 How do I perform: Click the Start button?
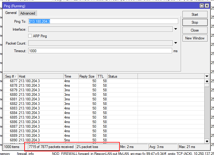click(x=195, y=15)
